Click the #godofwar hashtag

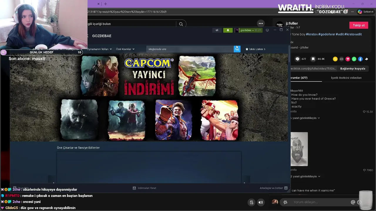[326, 34]
